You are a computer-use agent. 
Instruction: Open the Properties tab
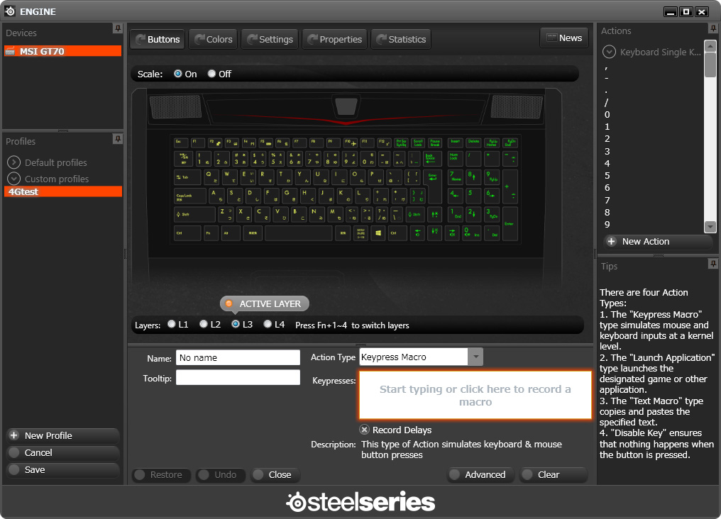[334, 39]
